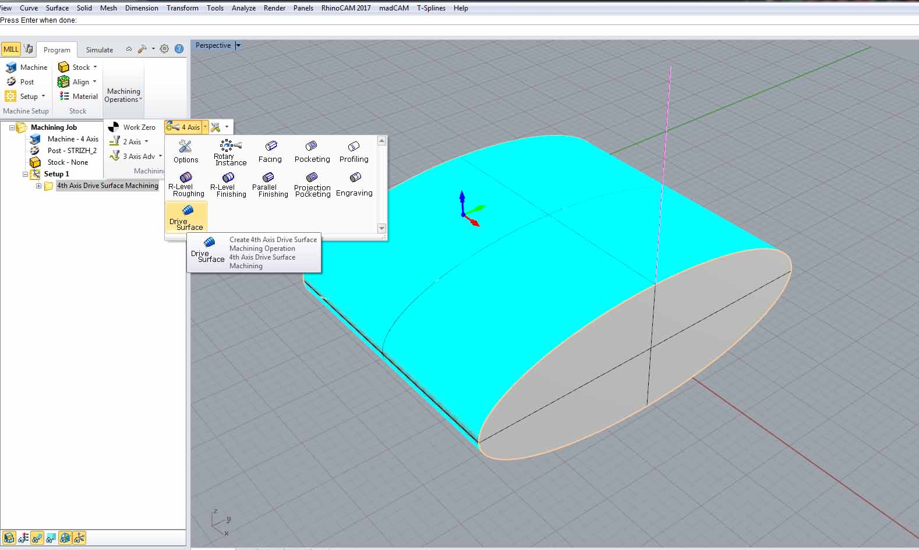The width and height of the screenshot is (919, 550).
Task: Toggle the MILL mode button
Action: tap(11, 49)
